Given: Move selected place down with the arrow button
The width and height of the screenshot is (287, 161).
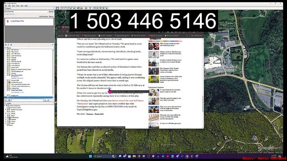Looking at the screenshot, I should pyautogui.click(x=48, y=100).
